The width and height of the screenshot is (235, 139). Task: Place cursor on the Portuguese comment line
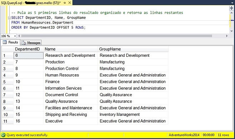pyautogui.click(x=97, y=13)
